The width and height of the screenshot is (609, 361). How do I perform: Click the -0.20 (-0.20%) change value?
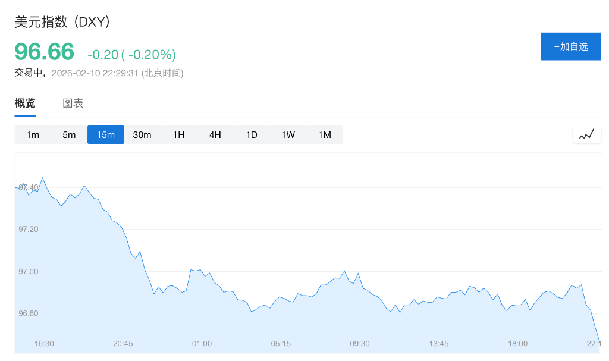point(131,55)
